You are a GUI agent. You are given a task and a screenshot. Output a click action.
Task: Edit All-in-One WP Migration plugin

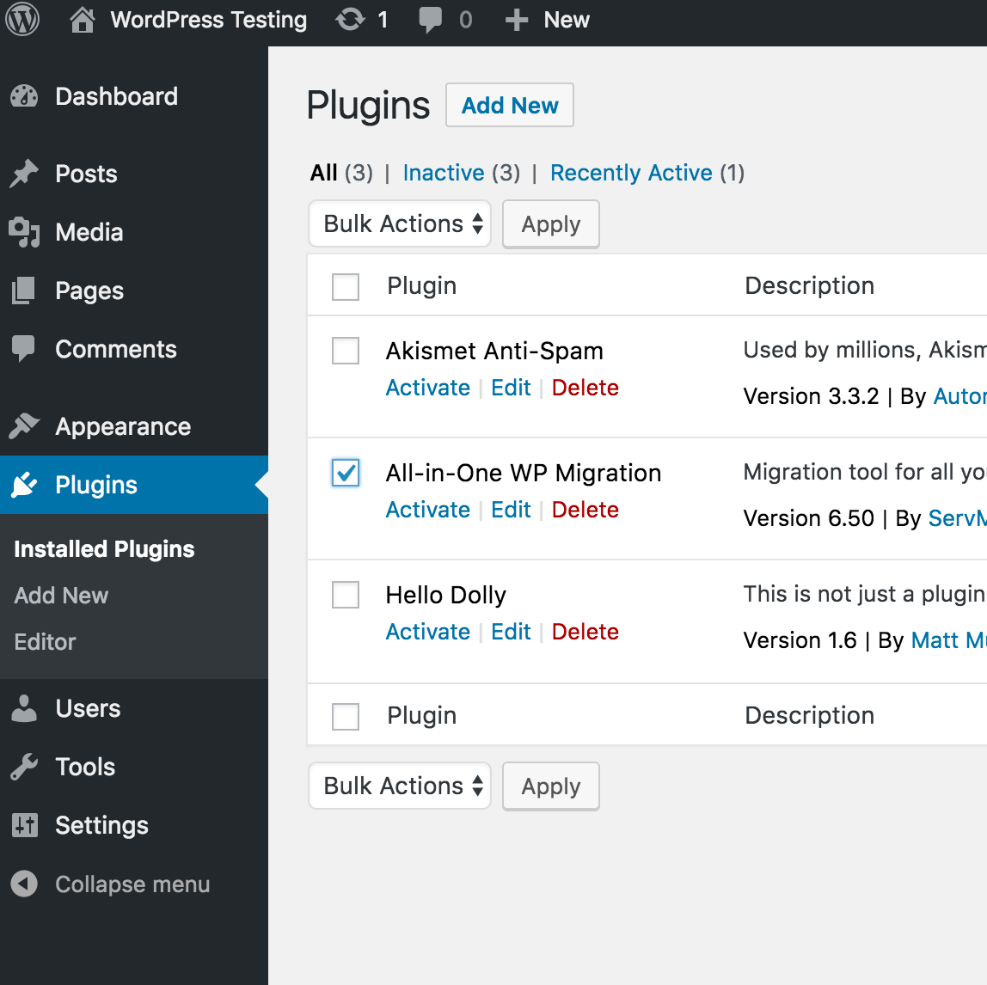[511, 510]
